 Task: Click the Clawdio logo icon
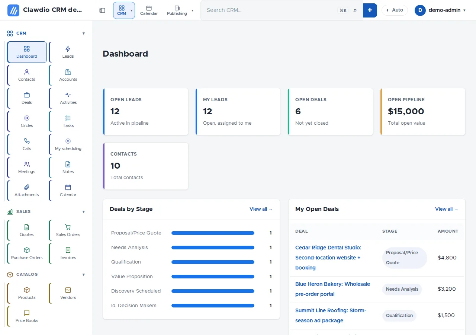click(13, 10)
